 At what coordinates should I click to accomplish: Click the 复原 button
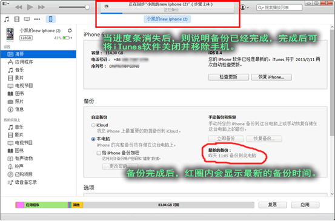[x=273, y=205]
